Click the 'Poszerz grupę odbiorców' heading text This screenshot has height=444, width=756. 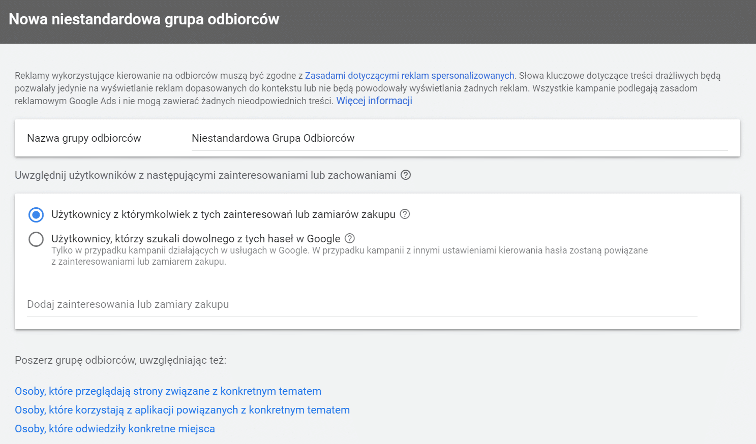coord(120,360)
